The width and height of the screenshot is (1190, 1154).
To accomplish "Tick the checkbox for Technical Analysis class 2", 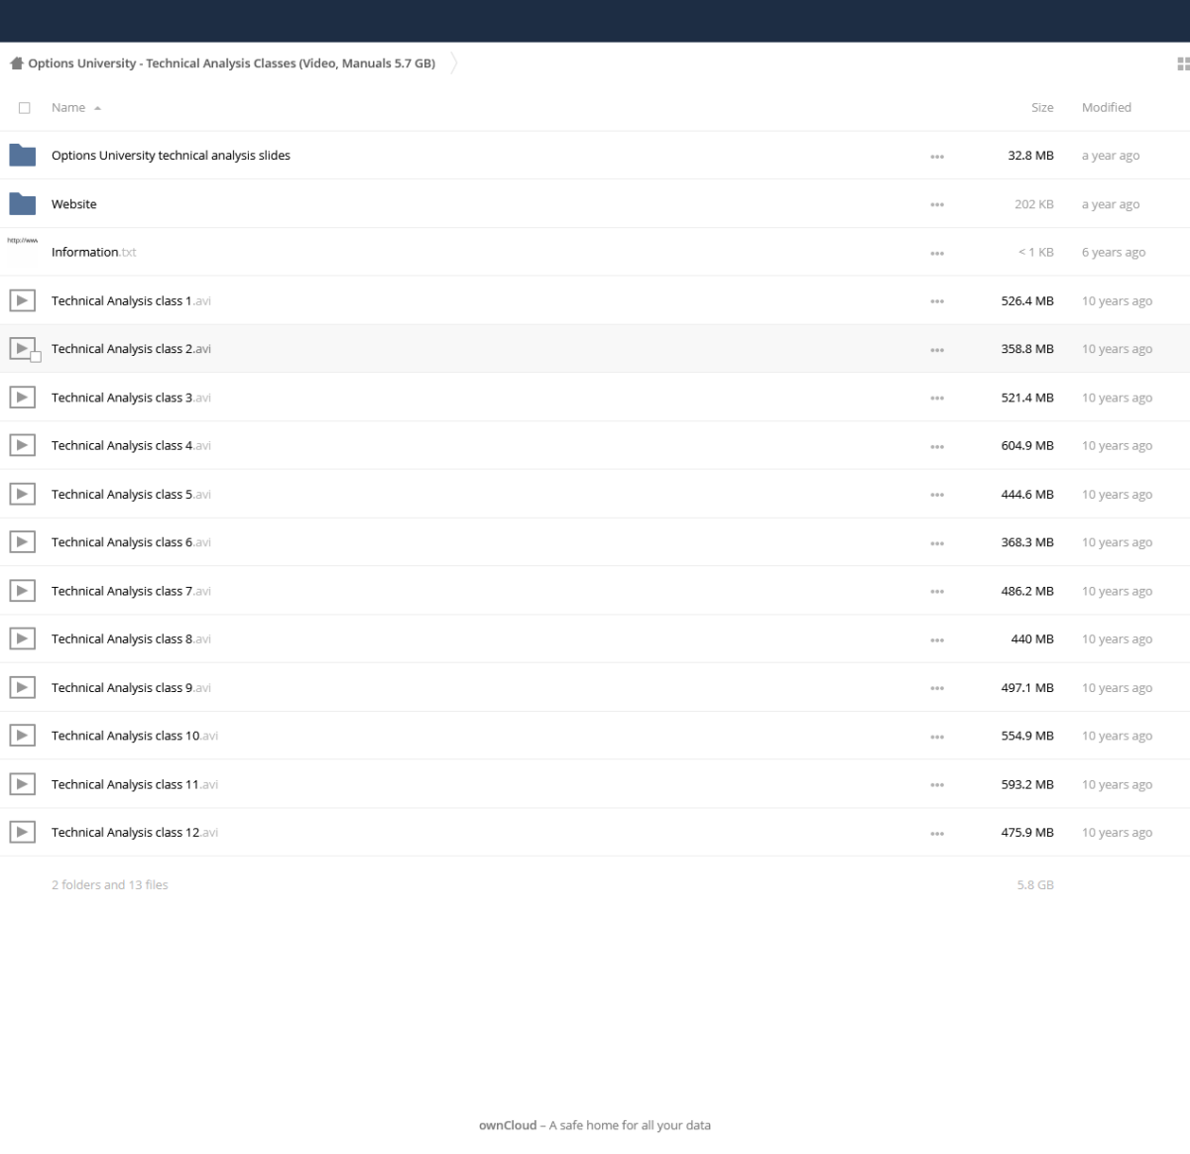I will click(x=36, y=357).
